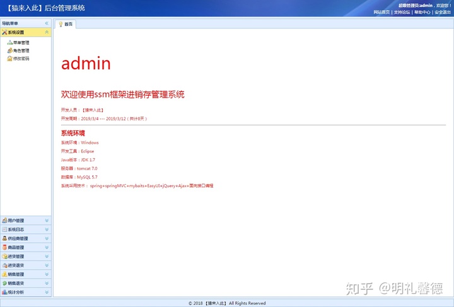This screenshot has width=454, height=307.
Task: Click the supplier person icon on 供应商管理
Action: [4, 238]
